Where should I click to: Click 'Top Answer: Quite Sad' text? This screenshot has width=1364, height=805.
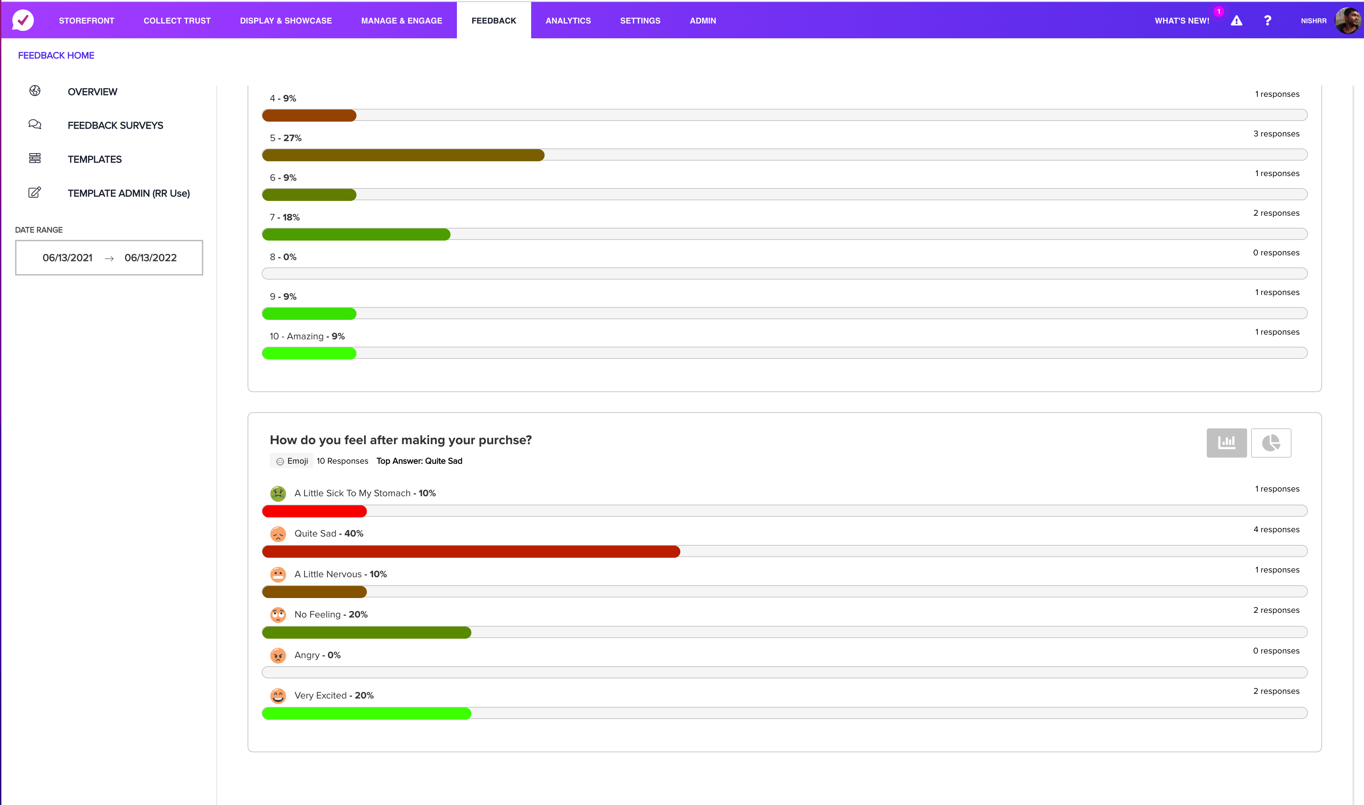(x=419, y=461)
